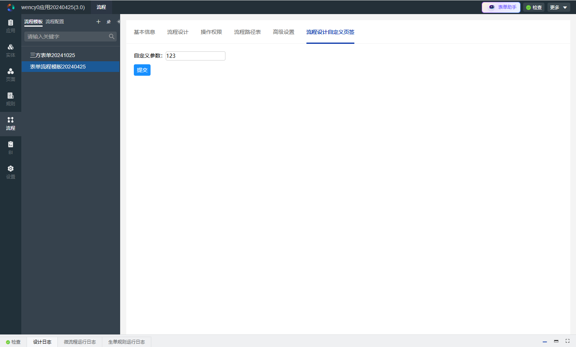
Task: Click the 提交 button
Action: tap(142, 70)
